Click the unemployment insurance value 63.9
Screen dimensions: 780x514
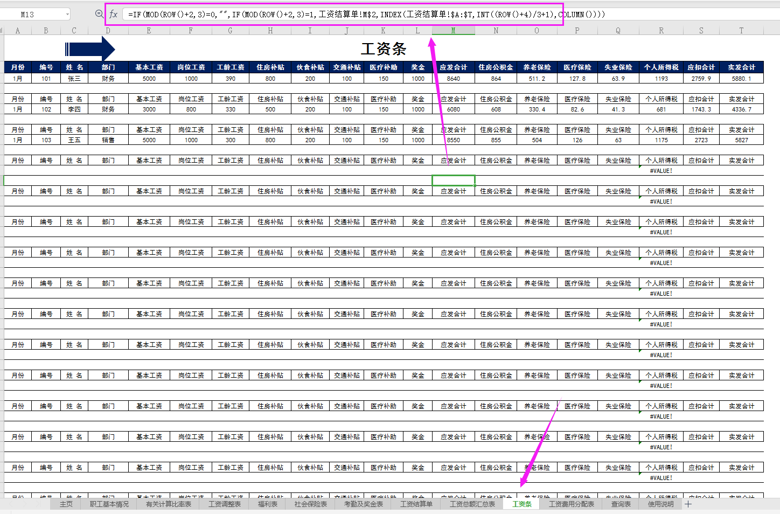pos(618,79)
